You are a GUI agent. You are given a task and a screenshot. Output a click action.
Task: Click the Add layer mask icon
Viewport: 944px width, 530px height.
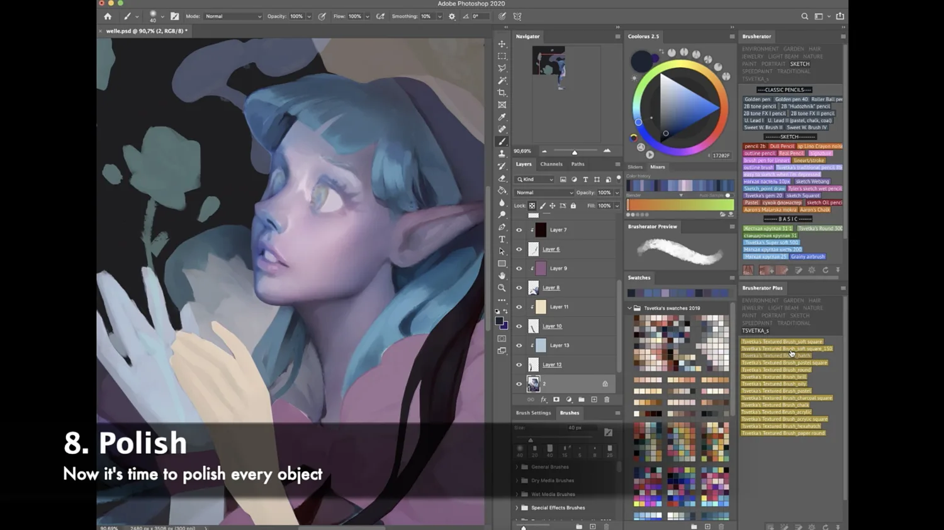[557, 400]
